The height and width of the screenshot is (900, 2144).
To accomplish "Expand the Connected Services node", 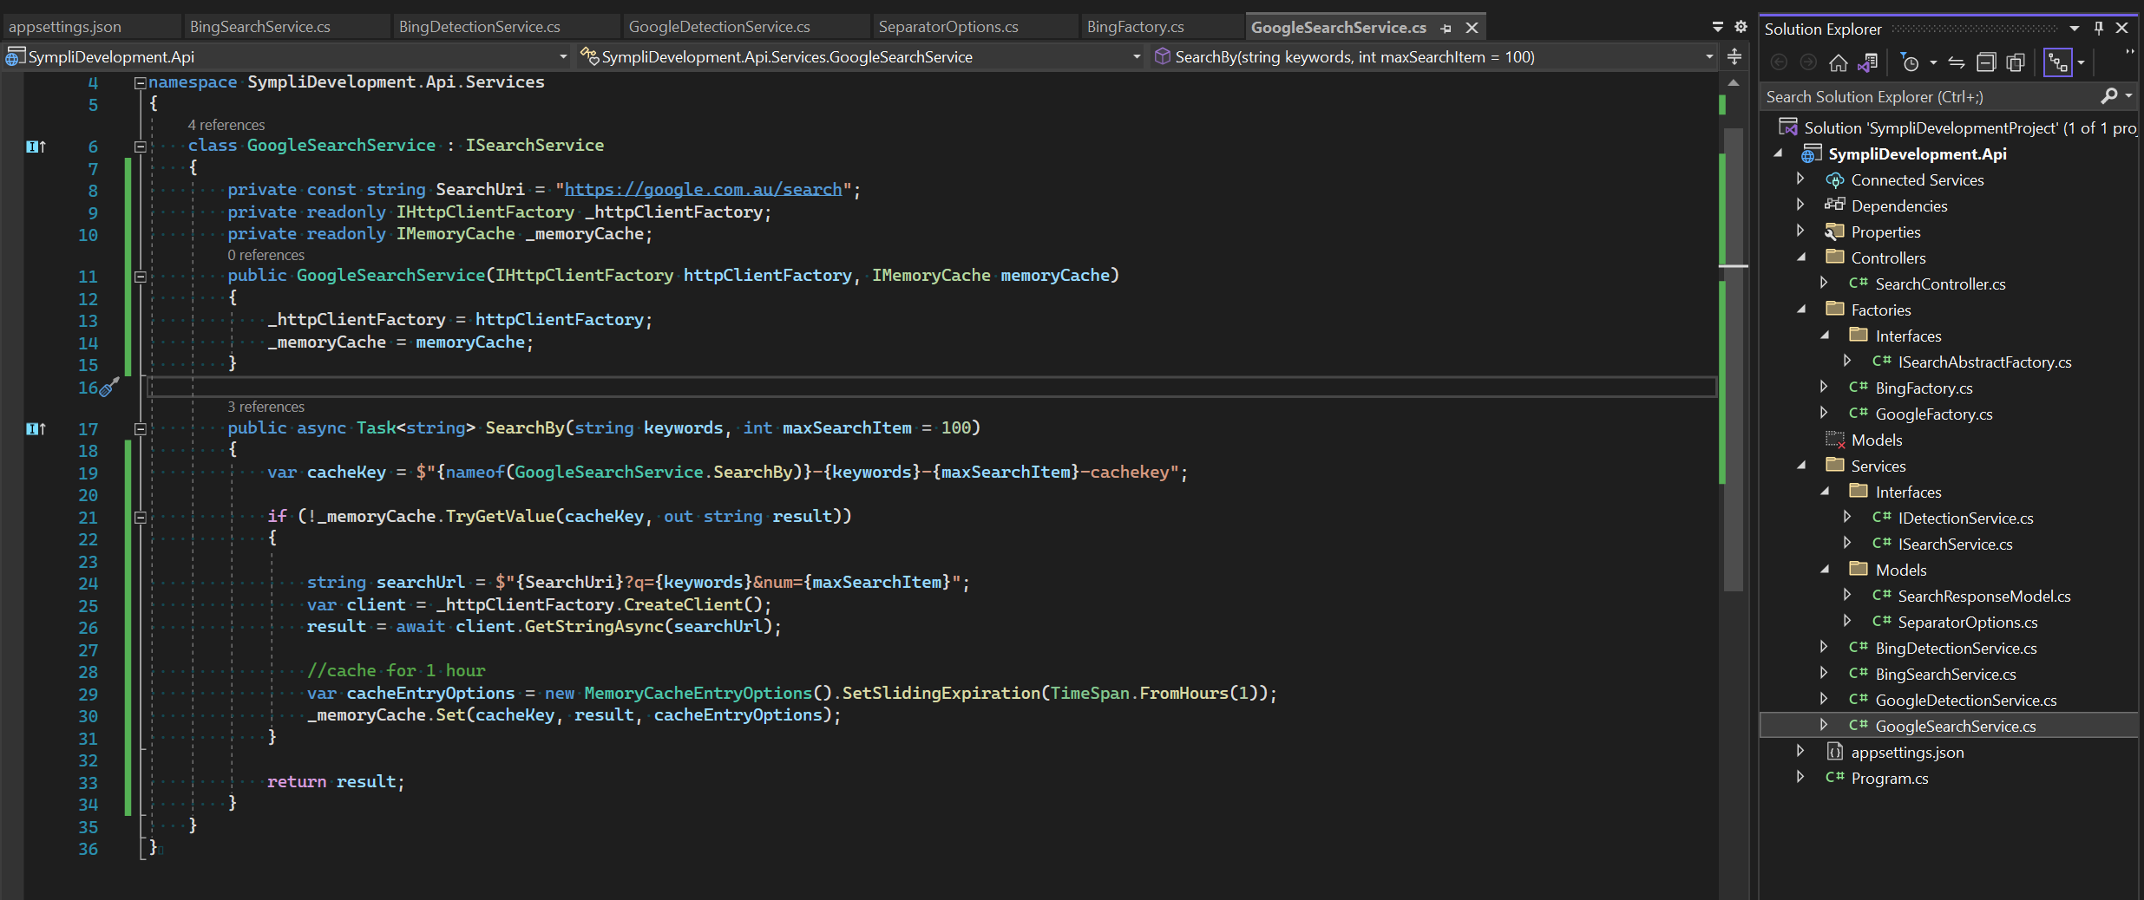I will tap(1800, 179).
